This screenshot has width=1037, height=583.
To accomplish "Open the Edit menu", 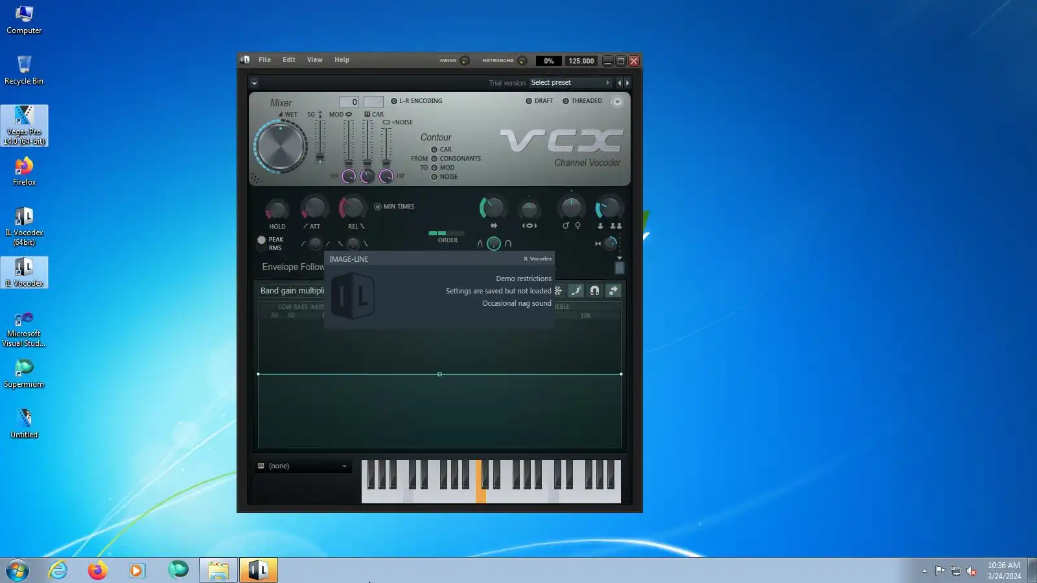I will point(288,60).
